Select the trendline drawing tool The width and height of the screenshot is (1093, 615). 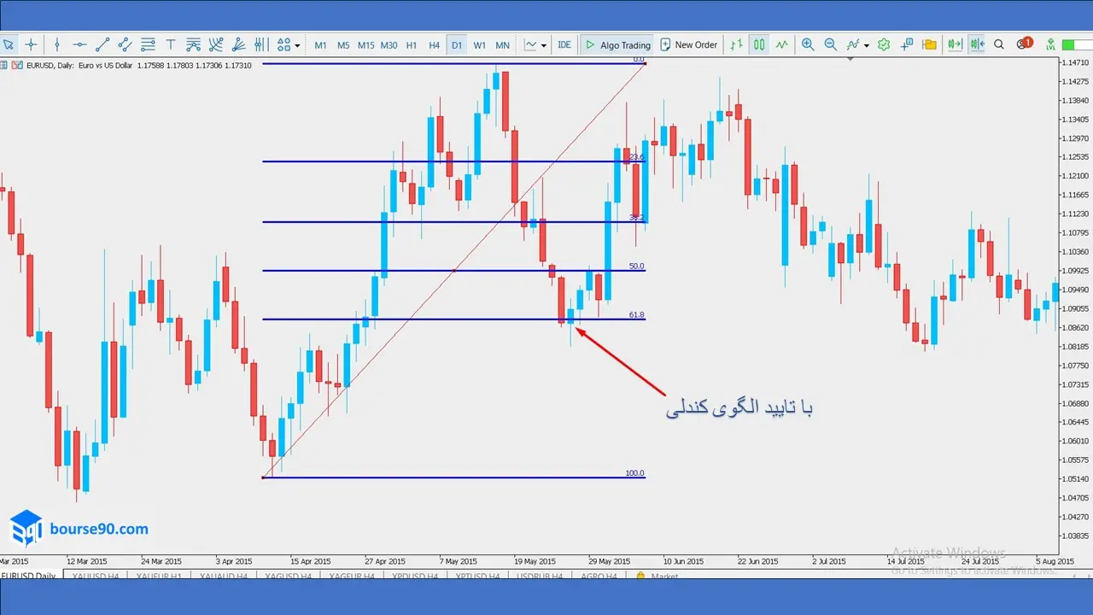[102, 44]
